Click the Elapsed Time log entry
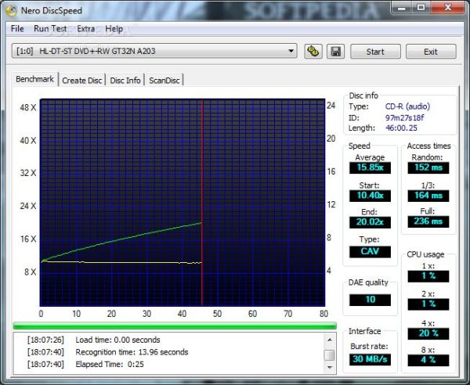470x385 pixels. [85, 365]
